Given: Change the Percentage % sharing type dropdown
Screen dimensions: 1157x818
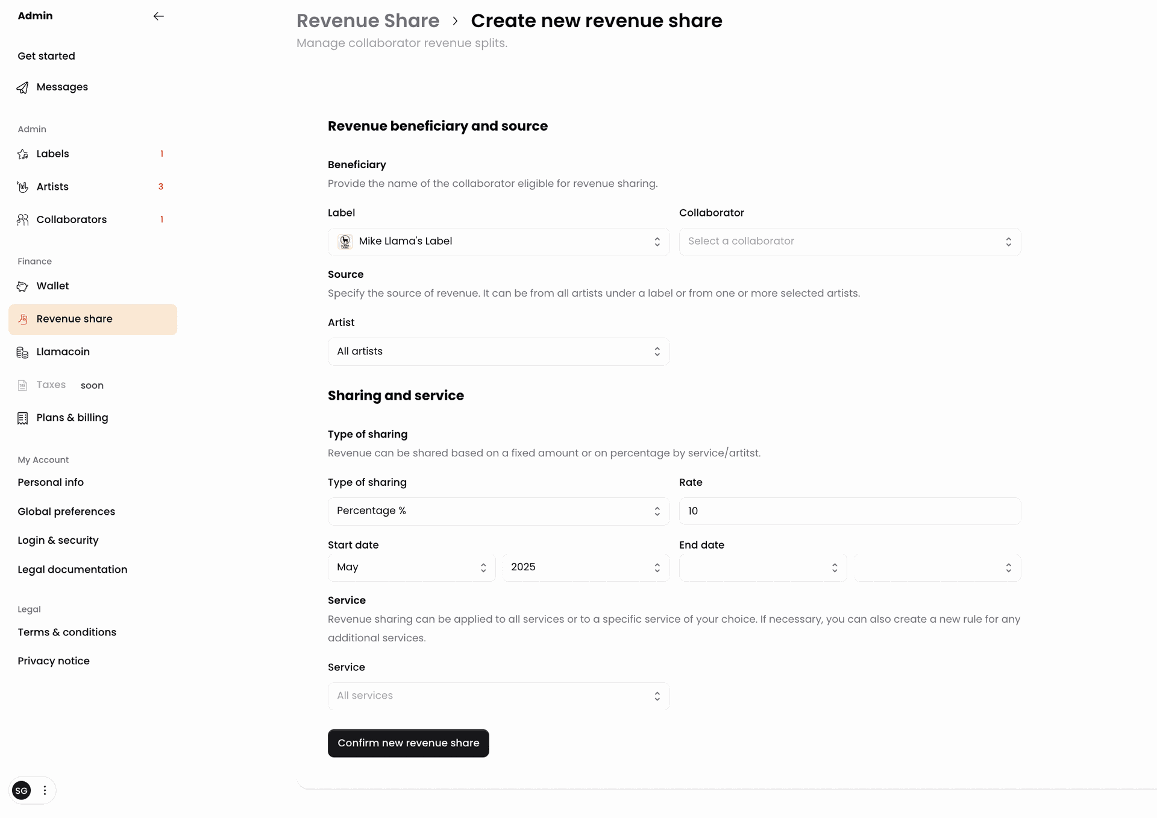Looking at the screenshot, I should tap(498, 511).
